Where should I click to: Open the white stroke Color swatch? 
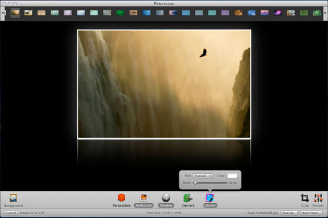click(232, 176)
